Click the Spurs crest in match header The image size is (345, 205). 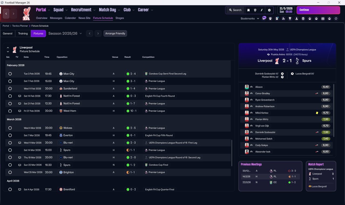tap(297, 61)
